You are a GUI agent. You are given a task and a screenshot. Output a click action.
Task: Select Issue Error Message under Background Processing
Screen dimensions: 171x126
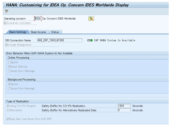point(10,89)
